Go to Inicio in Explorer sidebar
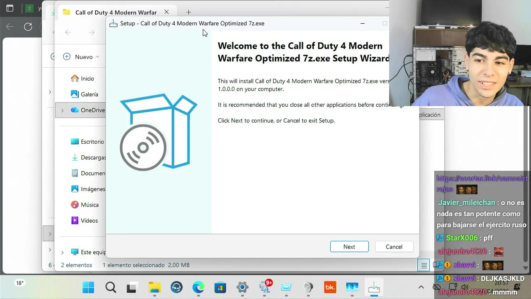Image resolution: width=531 pixels, height=299 pixels. click(87, 78)
